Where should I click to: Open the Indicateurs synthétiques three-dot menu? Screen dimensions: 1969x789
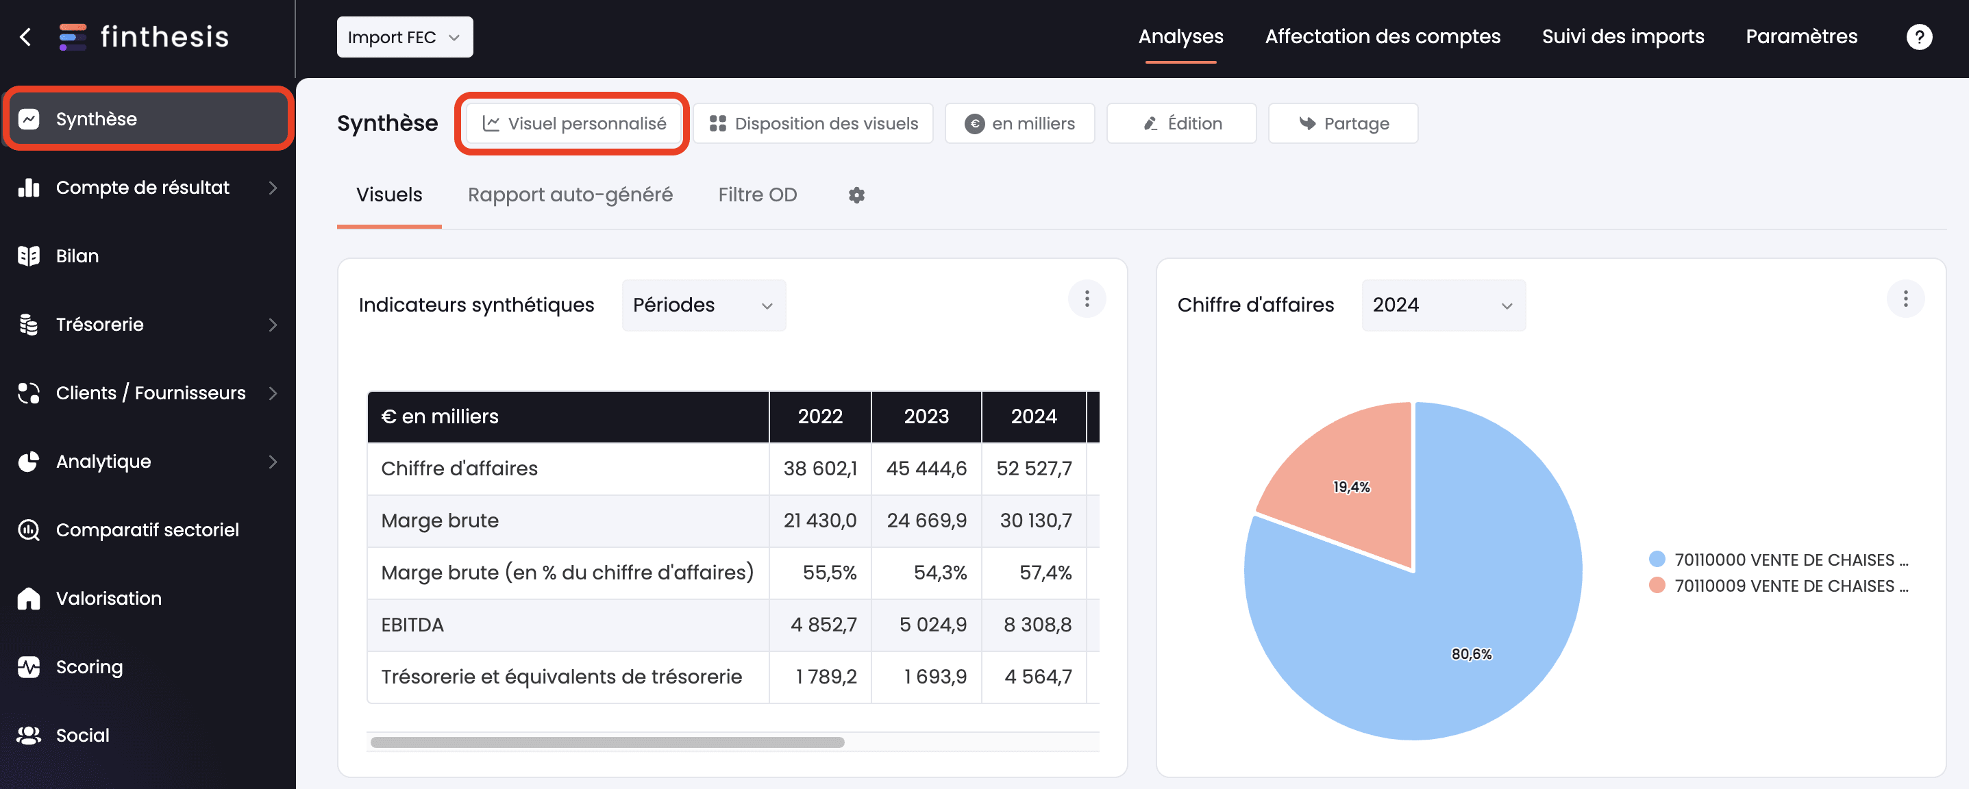click(1086, 299)
